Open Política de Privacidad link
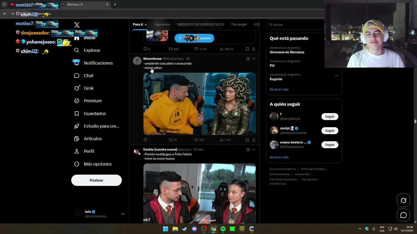The image size is (417, 234). [312, 169]
